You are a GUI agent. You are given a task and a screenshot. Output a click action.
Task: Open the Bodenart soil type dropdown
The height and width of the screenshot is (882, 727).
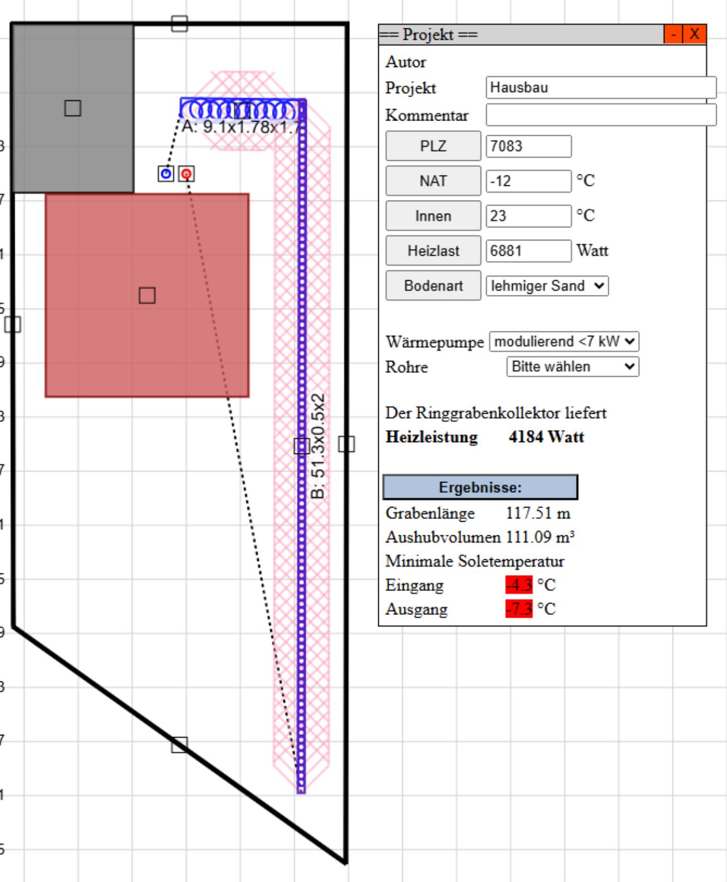coord(547,286)
